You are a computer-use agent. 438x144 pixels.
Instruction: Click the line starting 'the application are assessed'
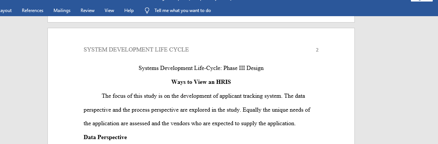(x=190, y=124)
